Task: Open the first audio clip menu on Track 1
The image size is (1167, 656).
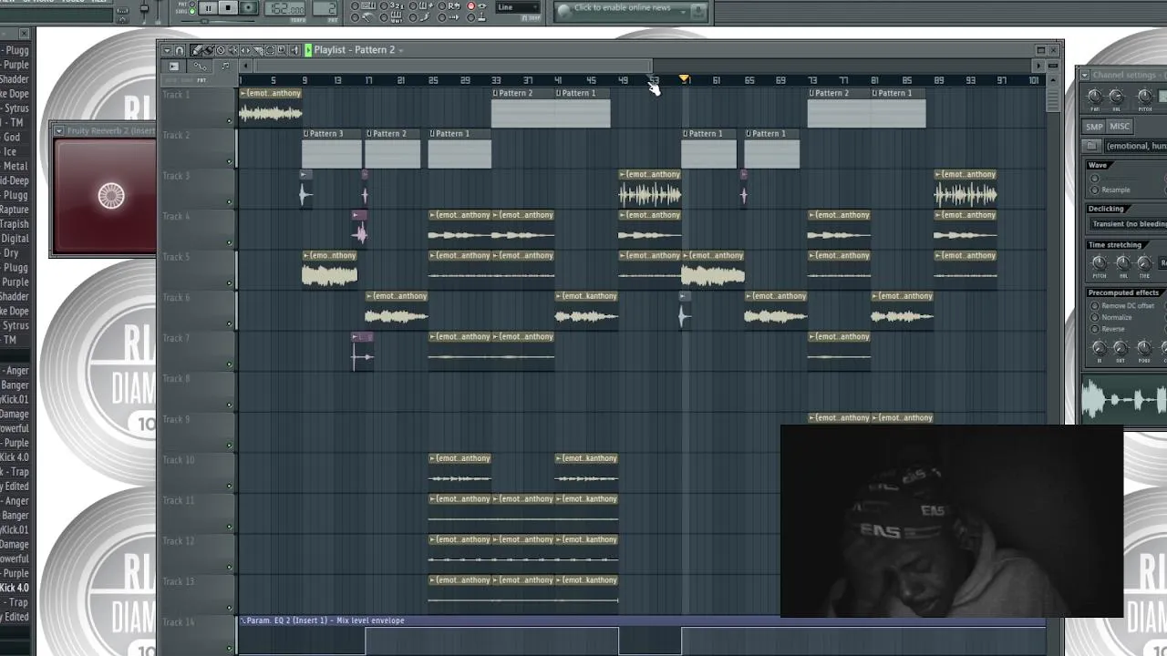Action: [243, 93]
